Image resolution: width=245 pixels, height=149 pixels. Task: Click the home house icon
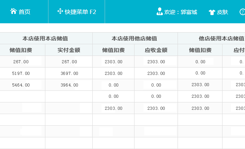(14, 11)
